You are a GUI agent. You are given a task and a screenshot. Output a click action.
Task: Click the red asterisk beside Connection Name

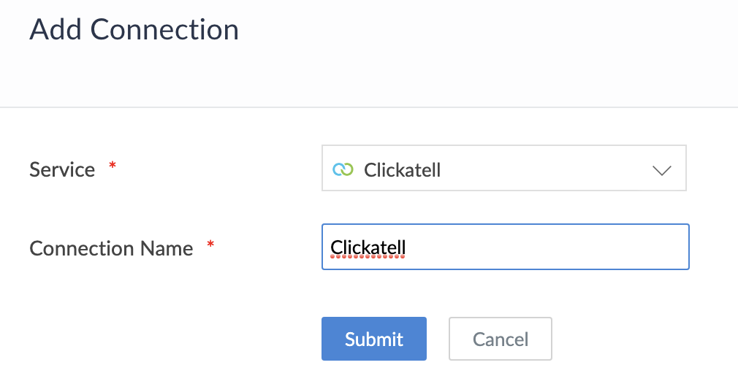click(x=210, y=244)
